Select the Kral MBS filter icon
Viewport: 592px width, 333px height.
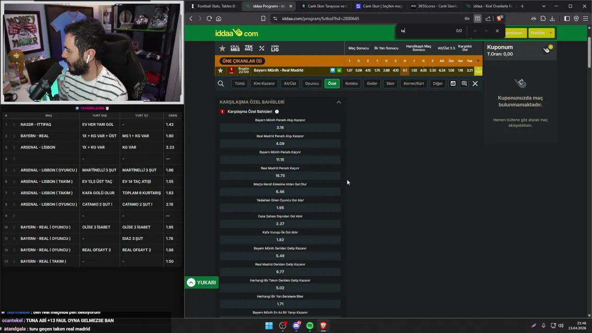(x=235, y=48)
